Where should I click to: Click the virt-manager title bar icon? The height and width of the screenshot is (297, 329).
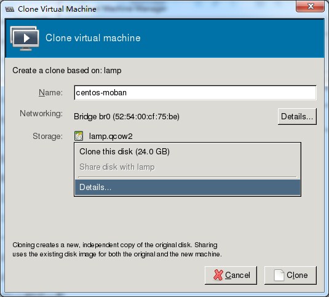tap(10, 9)
